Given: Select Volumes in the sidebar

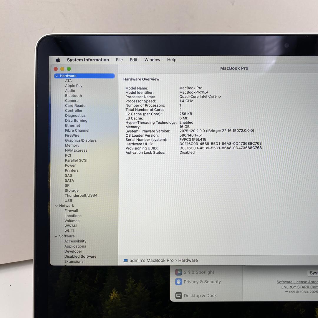Looking at the screenshot, I should tap(72, 221).
